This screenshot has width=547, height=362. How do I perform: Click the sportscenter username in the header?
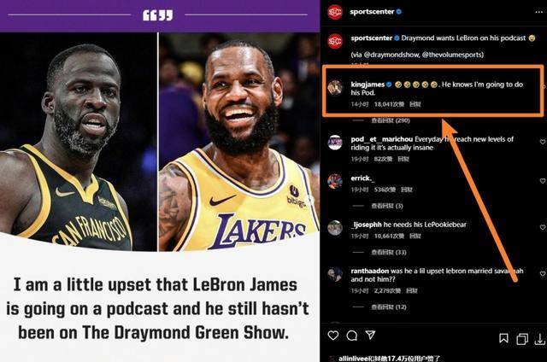(372, 11)
